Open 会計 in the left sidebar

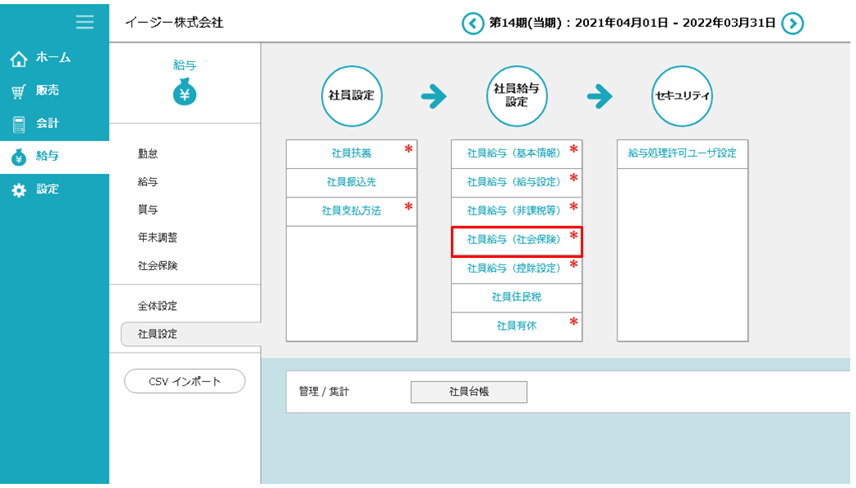47,123
